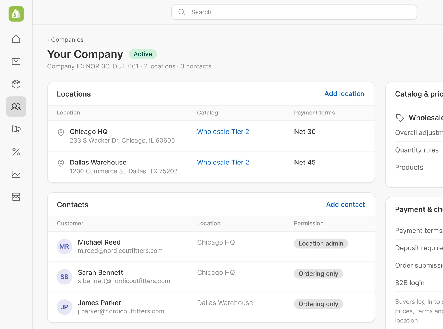Viewport: 443px width, 329px height.
Task: Click the Customer column header
Action: (x=70, y=223)
